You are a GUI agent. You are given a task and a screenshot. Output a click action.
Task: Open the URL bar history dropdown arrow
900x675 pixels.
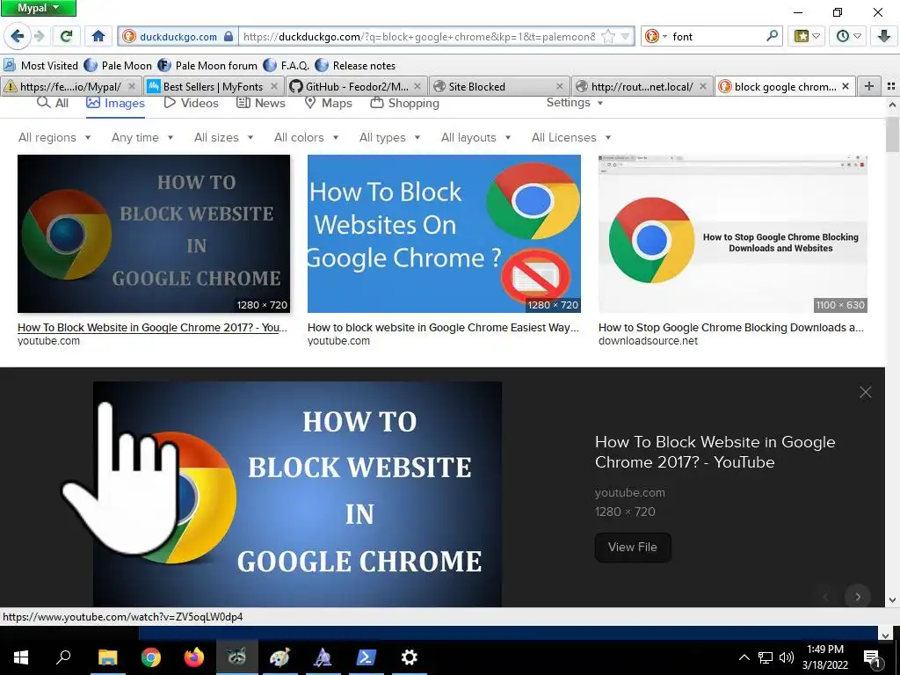625,37
